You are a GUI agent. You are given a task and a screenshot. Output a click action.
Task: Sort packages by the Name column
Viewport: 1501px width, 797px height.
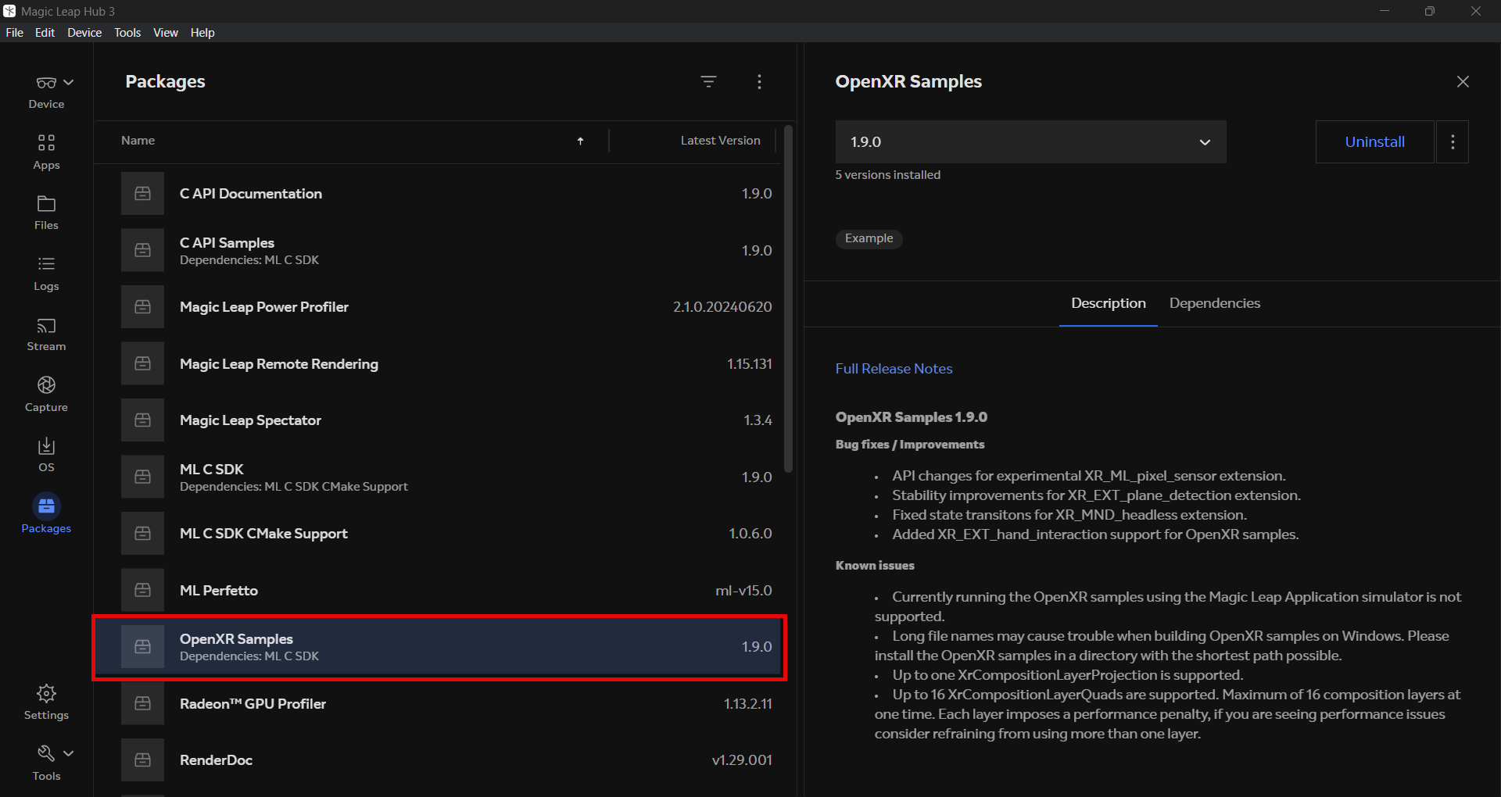coord(138,141)
